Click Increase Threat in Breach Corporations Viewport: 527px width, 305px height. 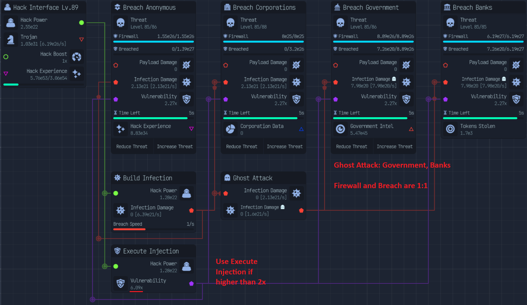[x=285, y=146]
